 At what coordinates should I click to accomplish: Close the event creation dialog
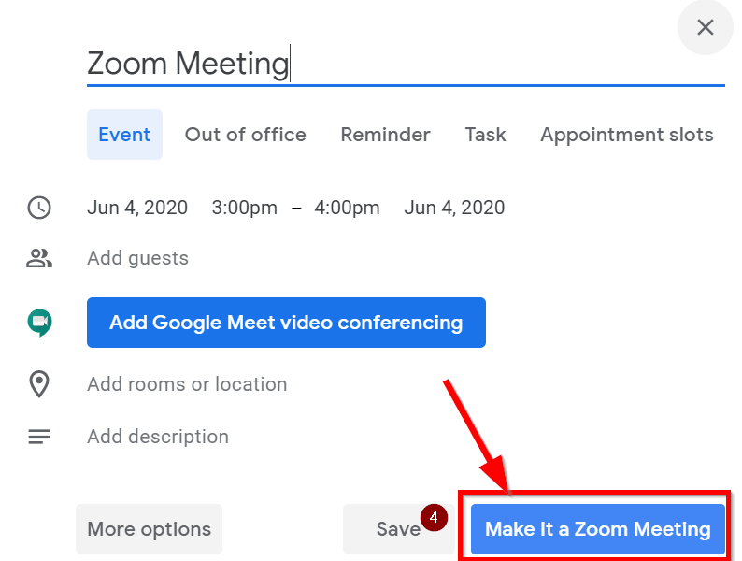706,27
